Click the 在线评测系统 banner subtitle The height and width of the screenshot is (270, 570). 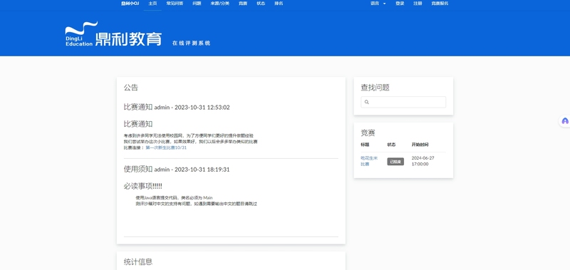(191, 43)
